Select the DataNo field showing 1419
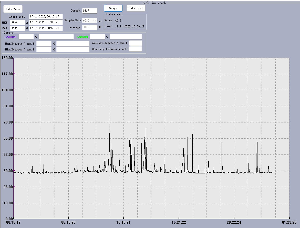300x228 pixels. pyautogui.click(x=90, y=11)
